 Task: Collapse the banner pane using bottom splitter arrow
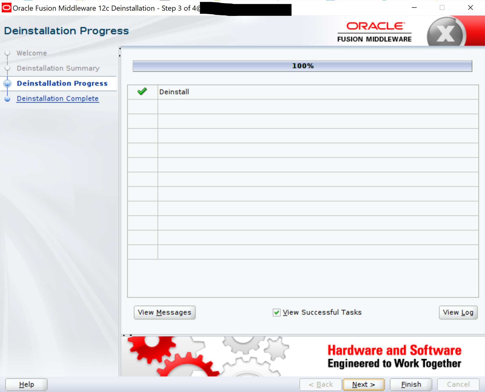coord(131,335)
